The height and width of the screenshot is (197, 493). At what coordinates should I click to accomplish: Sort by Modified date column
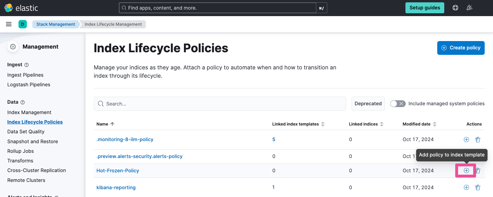click(420, 124)
